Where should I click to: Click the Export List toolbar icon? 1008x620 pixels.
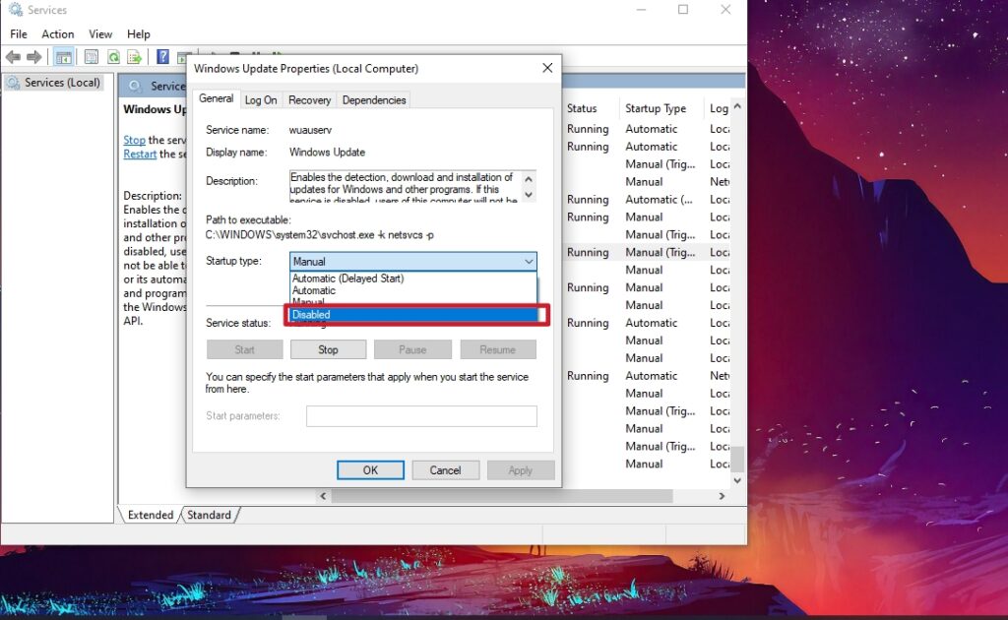[x=134, y=57]
